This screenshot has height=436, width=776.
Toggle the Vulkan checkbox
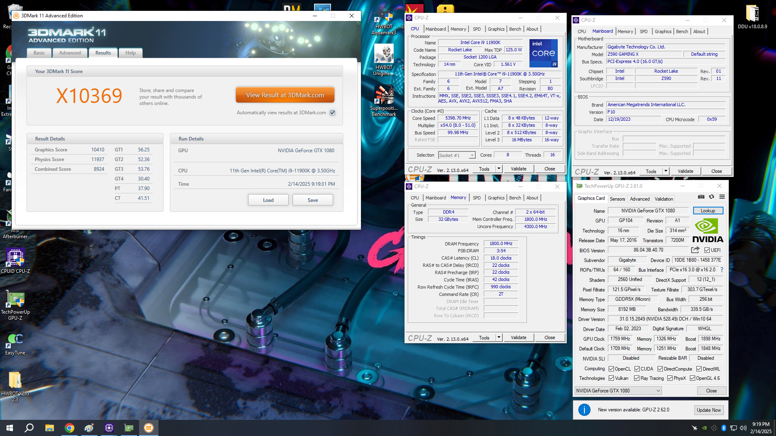click(612, 378)
